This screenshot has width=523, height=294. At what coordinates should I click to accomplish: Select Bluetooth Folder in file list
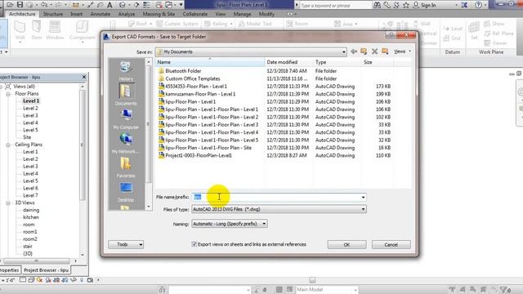click(x=183, y=71)
